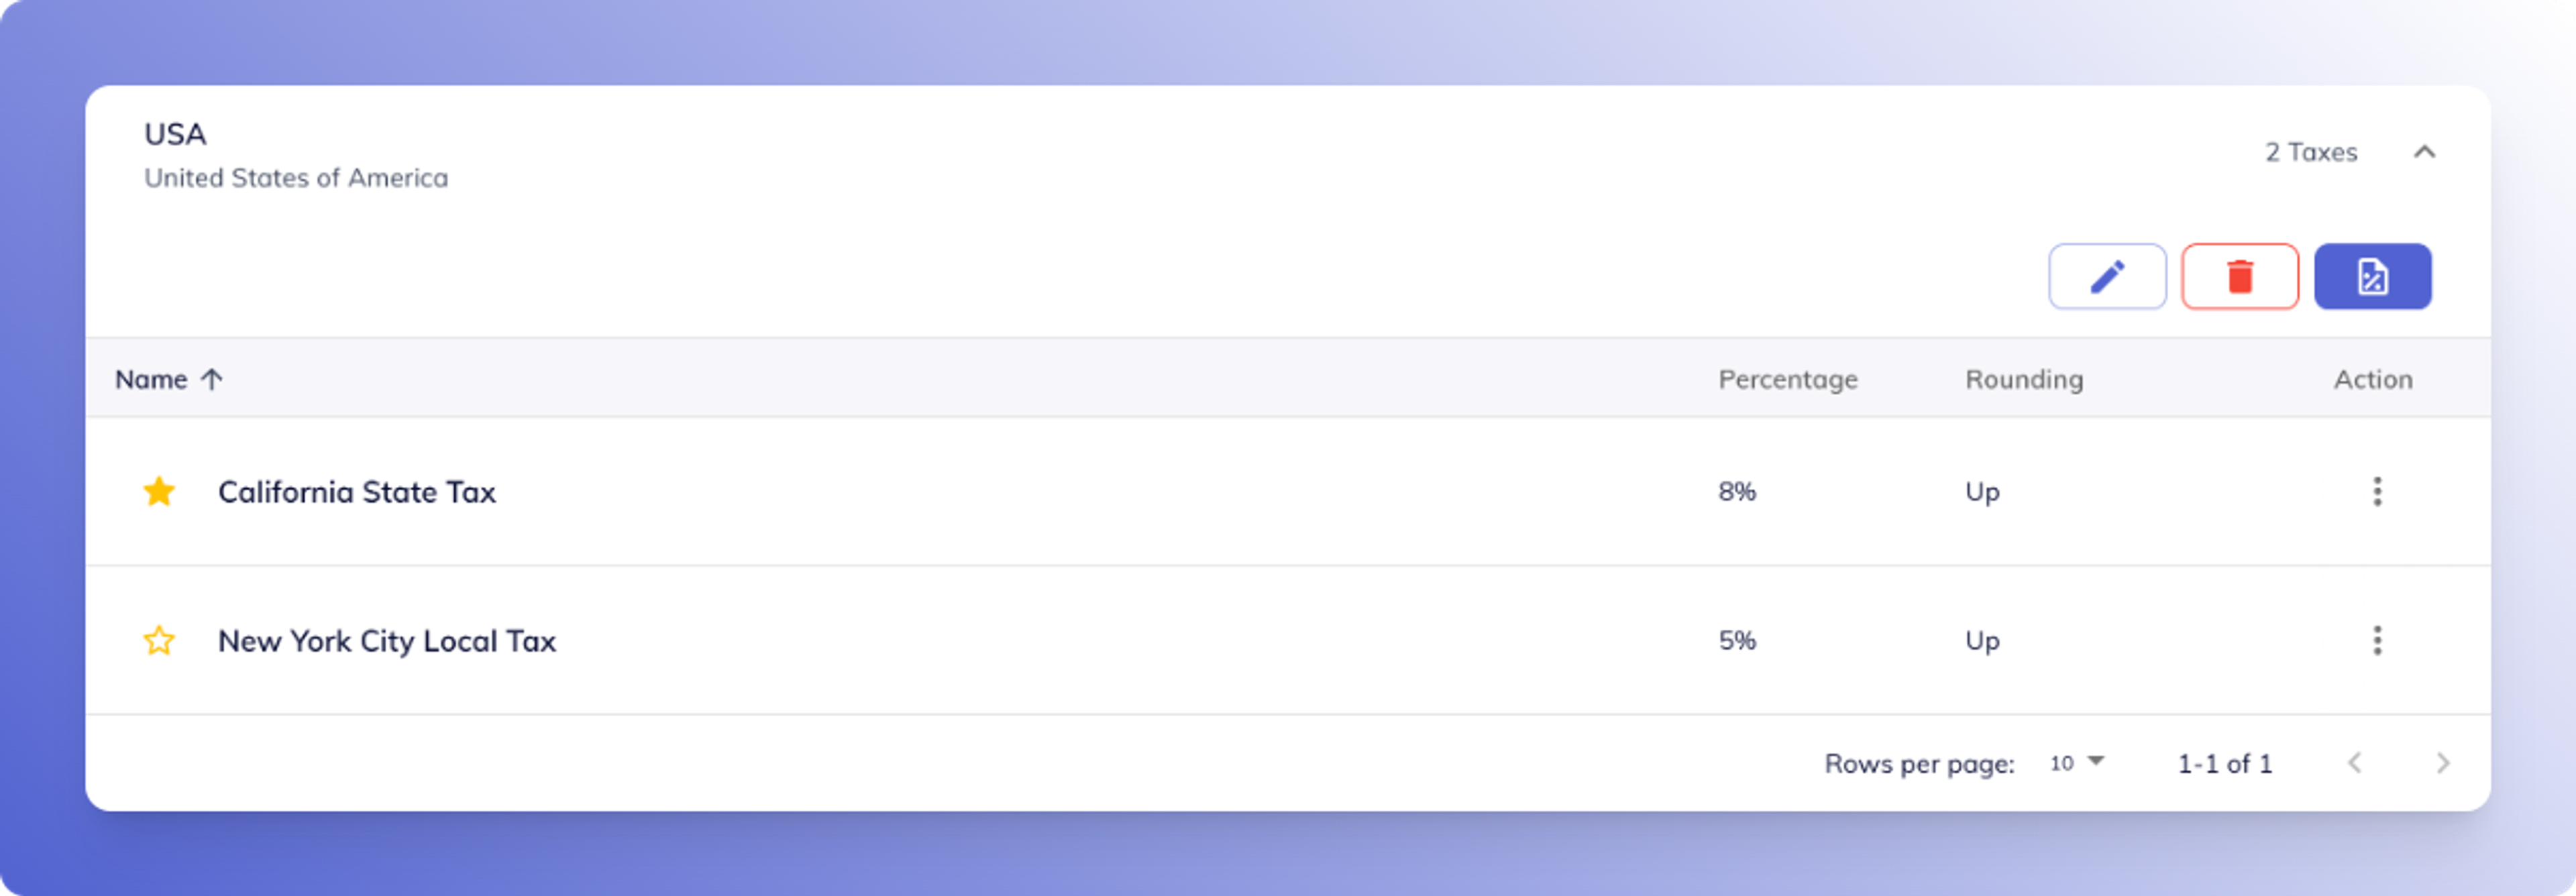Open three-dot menu for New York City Local Tax
The image size is (2576, 896).
[x=2377, y=640]
